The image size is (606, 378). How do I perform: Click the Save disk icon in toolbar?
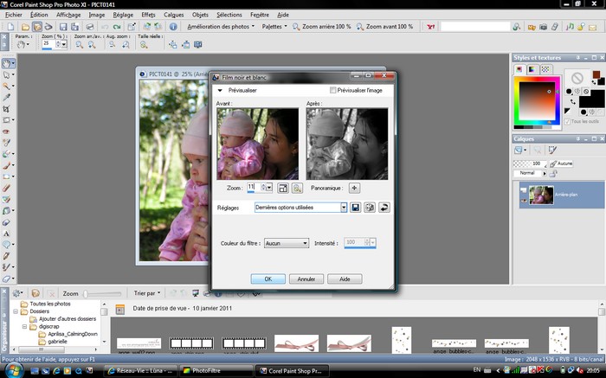(63, 27)
